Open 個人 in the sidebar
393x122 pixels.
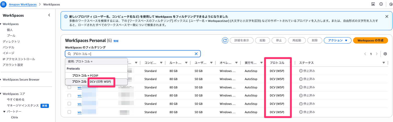coord(10,30)
